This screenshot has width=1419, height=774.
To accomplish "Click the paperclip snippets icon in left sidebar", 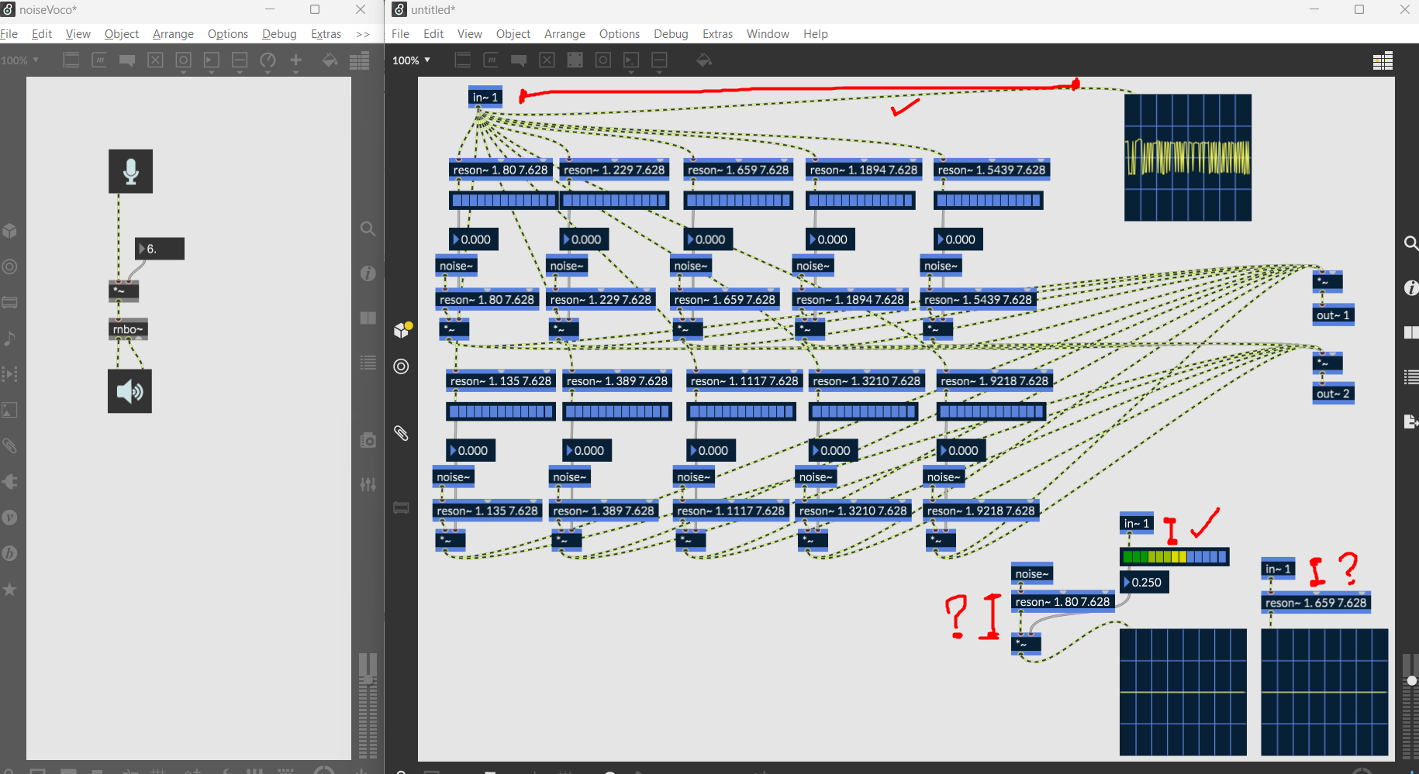I will click(401, 433).
